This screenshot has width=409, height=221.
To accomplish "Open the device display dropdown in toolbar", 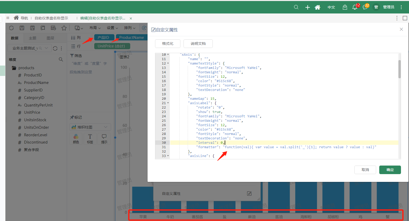I will pos(79,28).
